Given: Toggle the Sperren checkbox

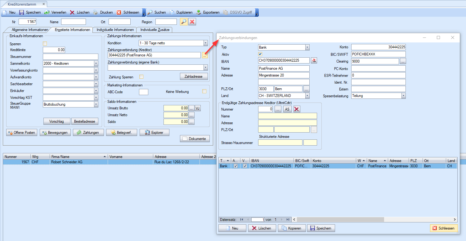Looking at the screenshot, I should [45, 44].
